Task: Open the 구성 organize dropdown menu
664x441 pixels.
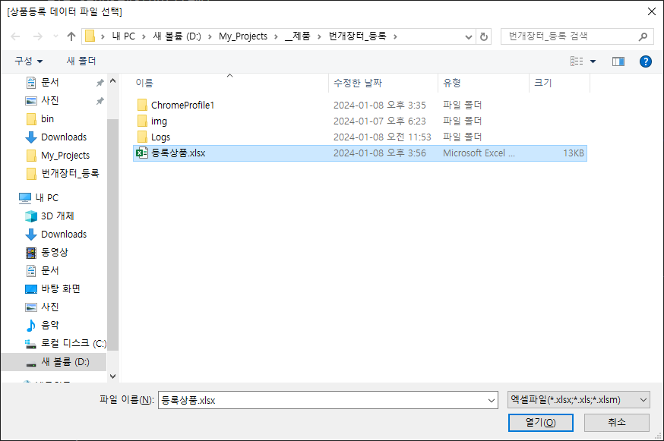Action: click(29, 61)
